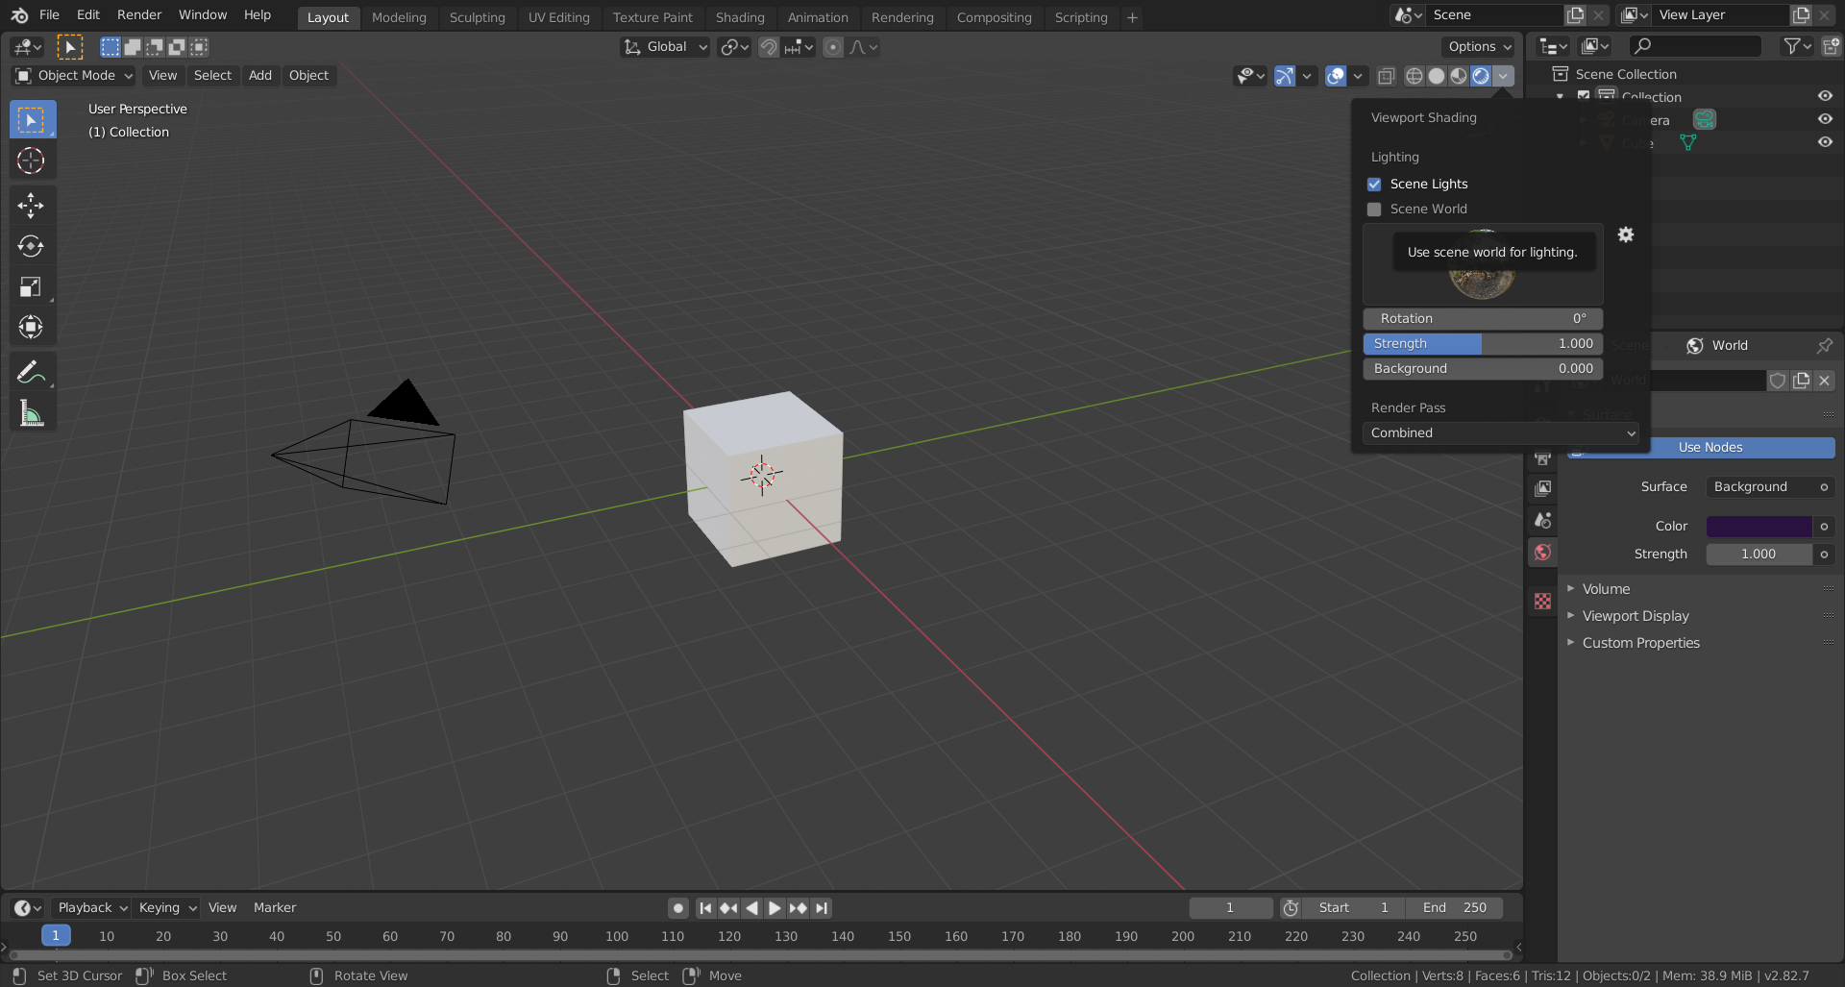Screen dimensions: 1845x987
Task: Open the Texture properties tab icon
Action: pyautogui.click(x=1542, y=601)
